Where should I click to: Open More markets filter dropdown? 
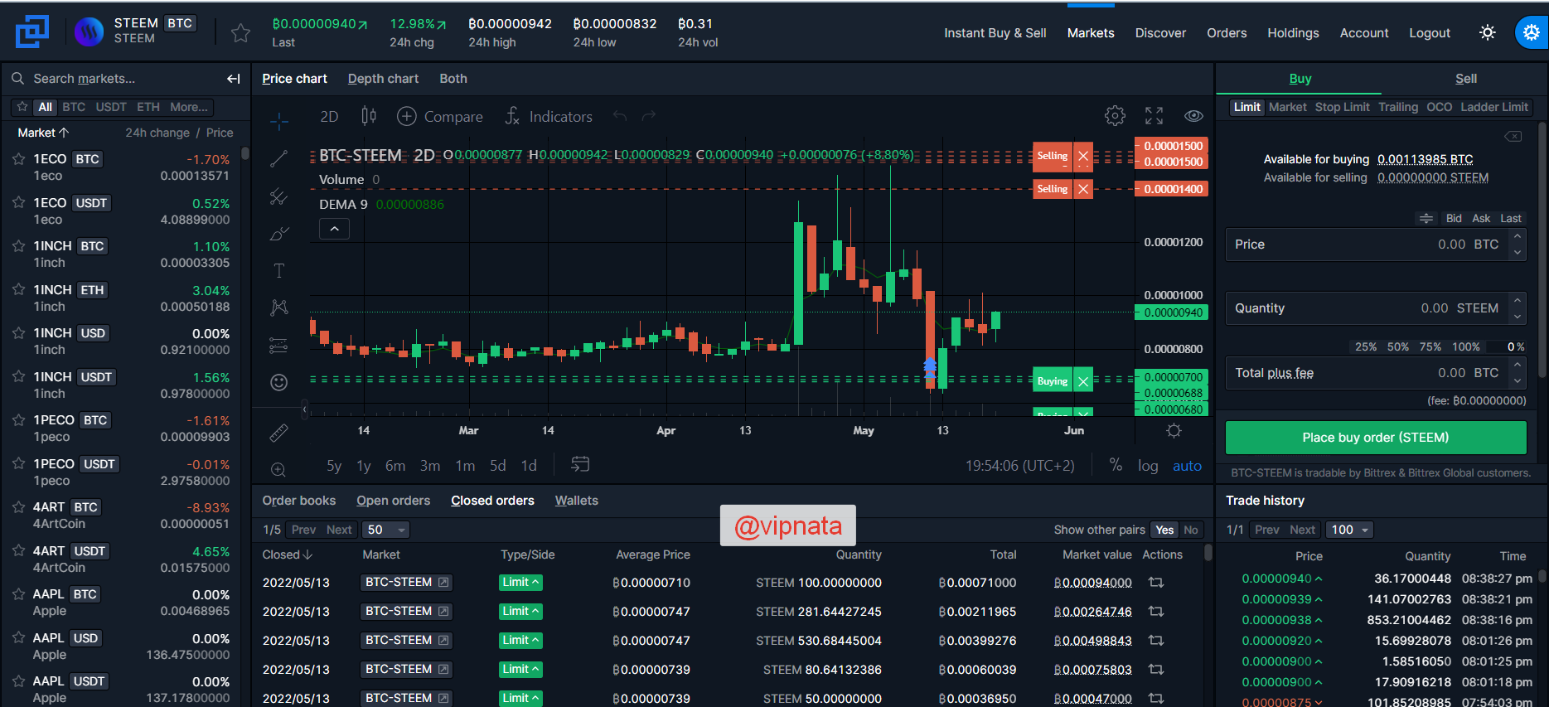189,107
